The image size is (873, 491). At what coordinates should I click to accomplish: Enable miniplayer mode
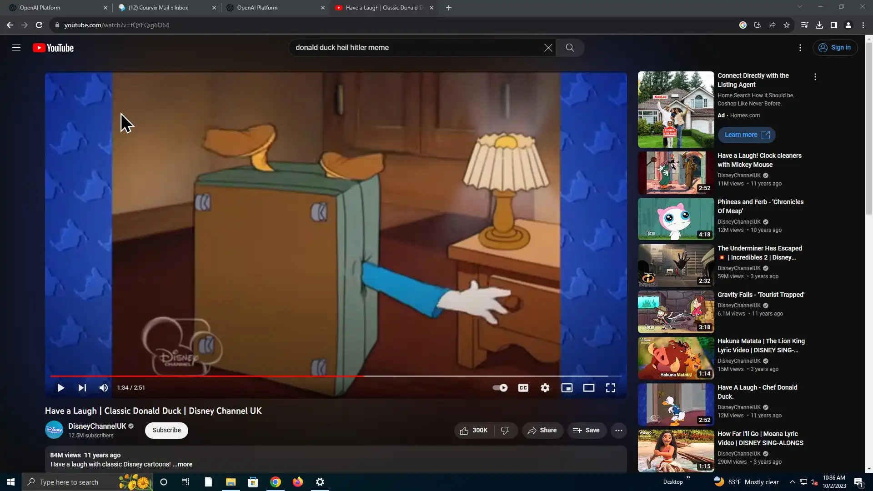(567, 388)
